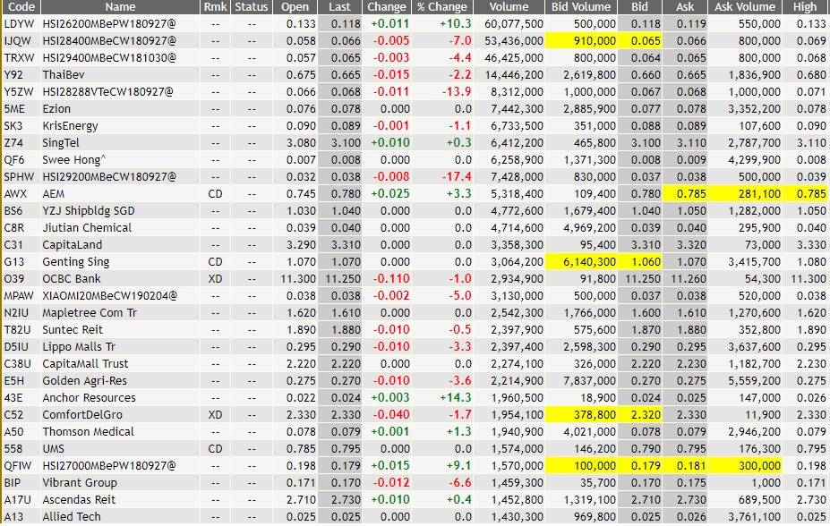The height and width of the screenshot is (526, 830).
Task: Select the CapitaLand stock name
Action: [x=72, y=245]
